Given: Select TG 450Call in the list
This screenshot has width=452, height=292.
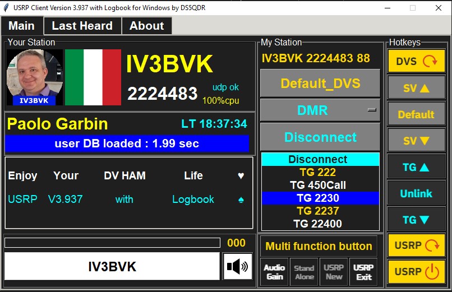Looking at the screenshot, I should point(320,185).
